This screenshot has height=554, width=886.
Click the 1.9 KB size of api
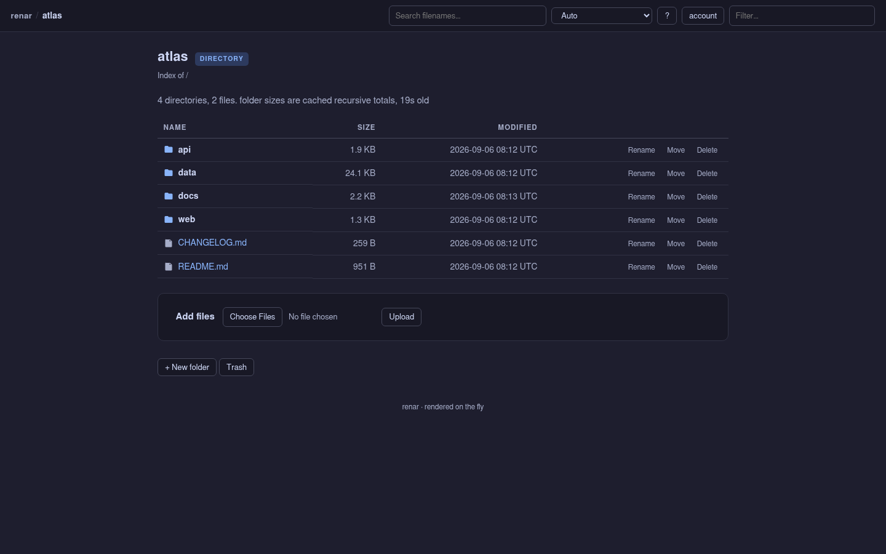(363, 150)
